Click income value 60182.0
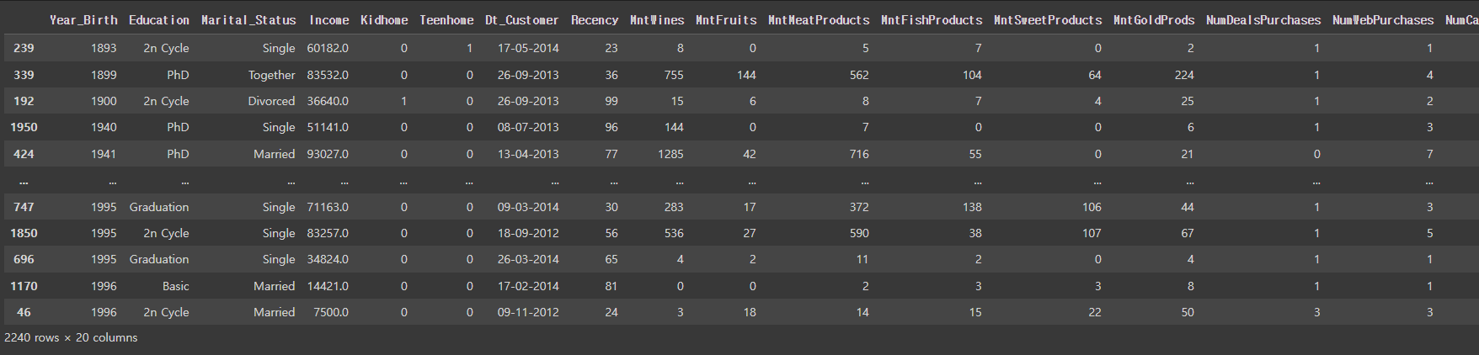1479x355 pixels. coord(328,48)
